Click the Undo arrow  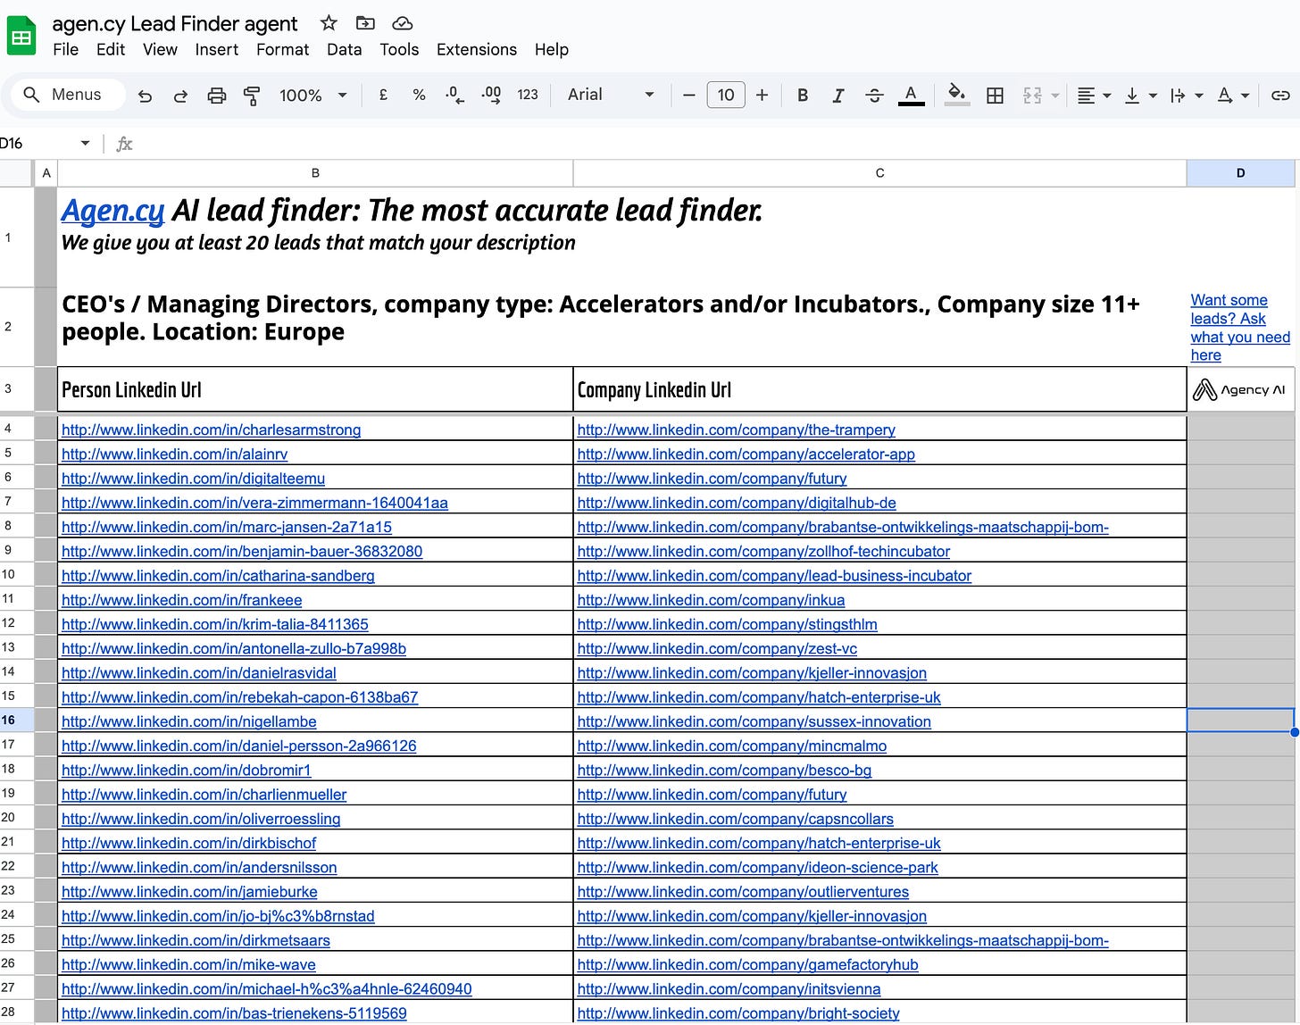point(145,96)
